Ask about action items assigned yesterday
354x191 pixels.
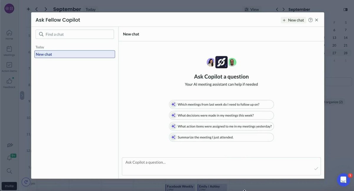tap(221, 126)
